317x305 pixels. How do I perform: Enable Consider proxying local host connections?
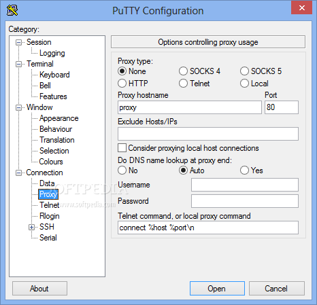point(122,148)
